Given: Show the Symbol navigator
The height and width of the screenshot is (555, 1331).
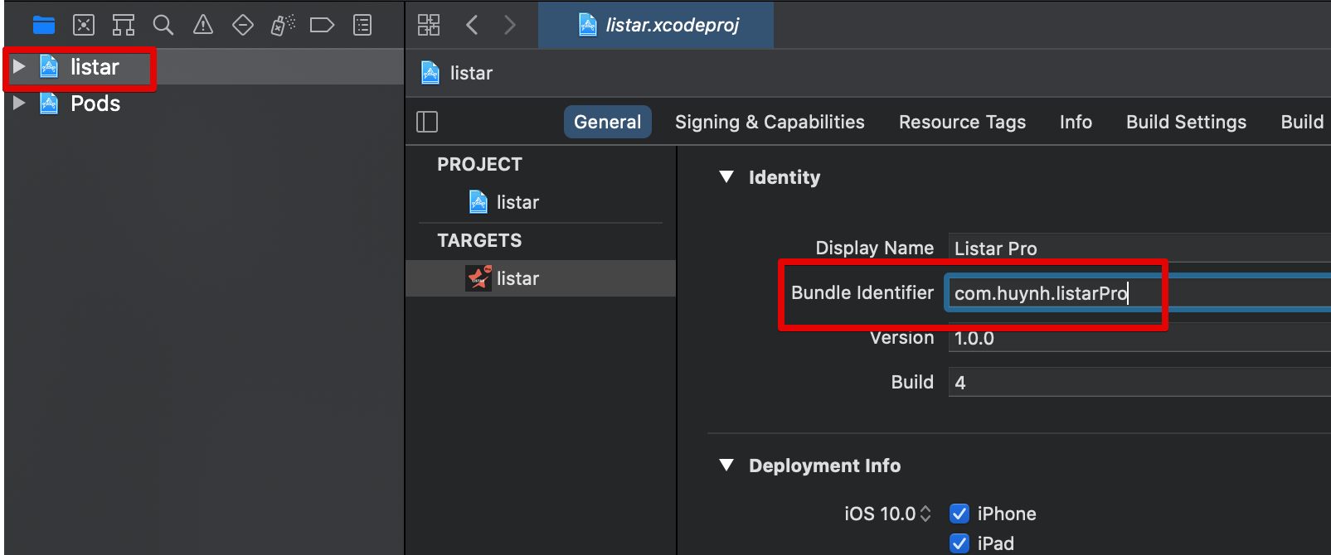Looking at the screenshot, I should [x=124, y=26].
